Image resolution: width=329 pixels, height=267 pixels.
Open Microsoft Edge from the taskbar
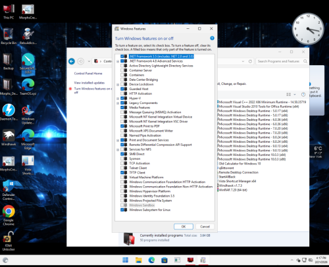(x=151, y=260)
